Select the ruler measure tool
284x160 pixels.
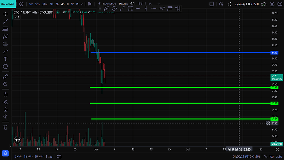(x=5, y=77)
